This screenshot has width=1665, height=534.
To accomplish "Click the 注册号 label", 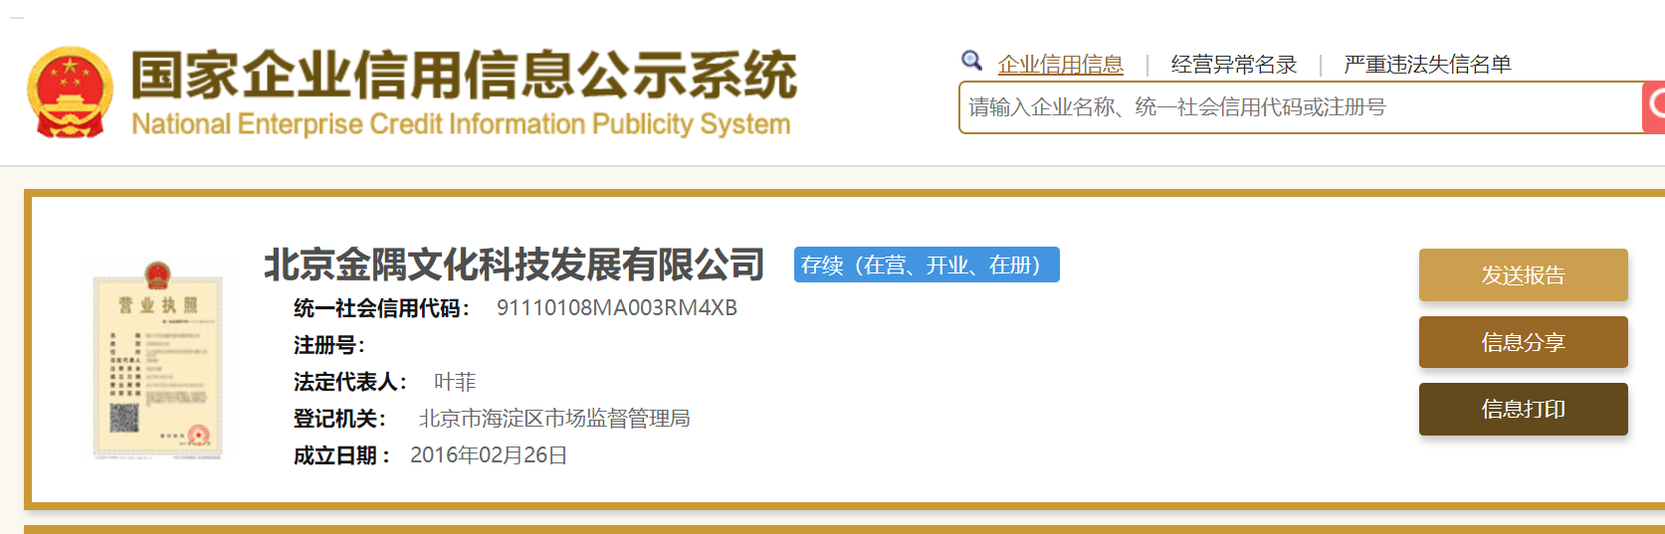I will pos(329,345).
